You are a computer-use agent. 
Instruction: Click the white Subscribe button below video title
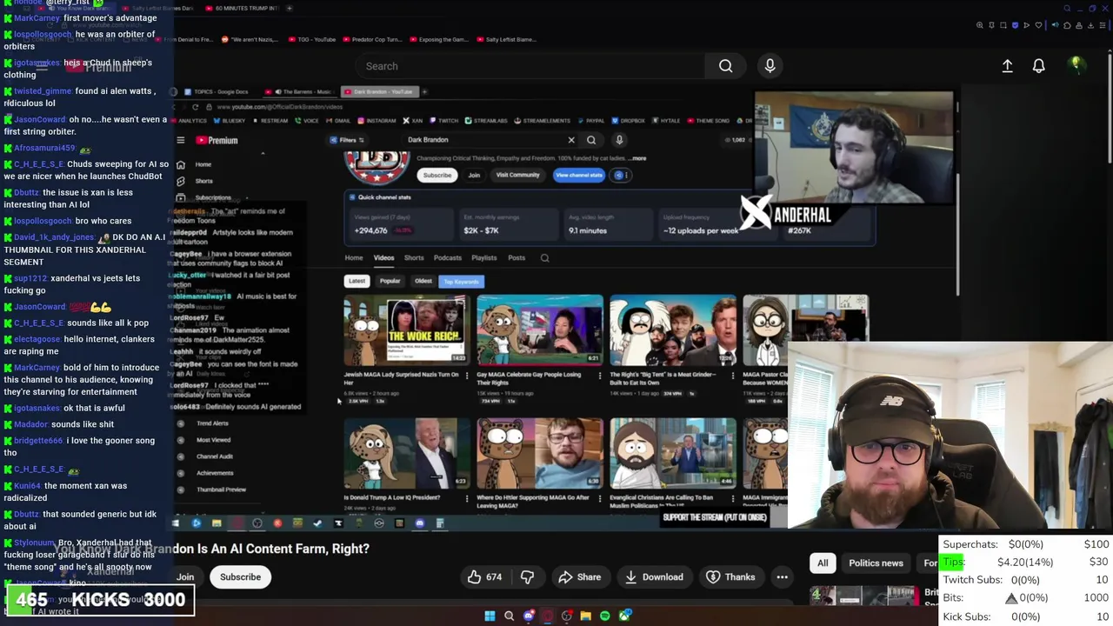click(240, 576)
